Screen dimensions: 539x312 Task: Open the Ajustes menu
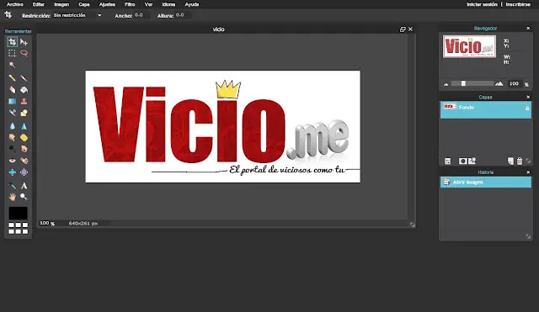point(107,4)
